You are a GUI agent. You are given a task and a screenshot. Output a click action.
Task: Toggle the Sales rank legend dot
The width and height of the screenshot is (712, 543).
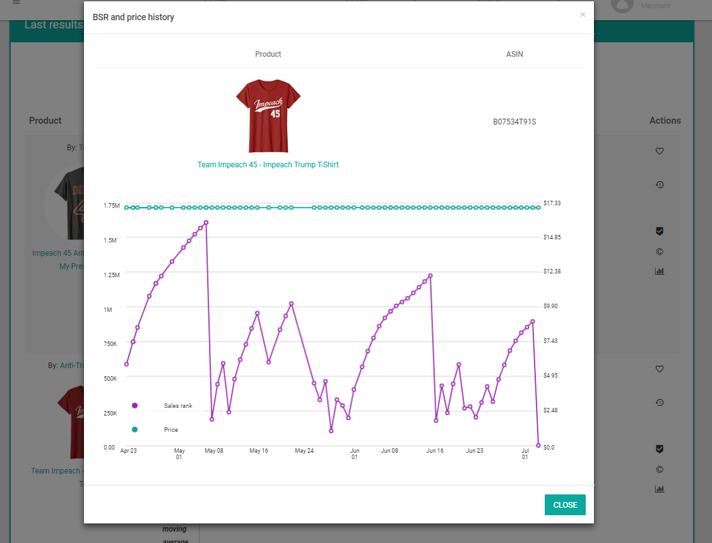[134, 405]
